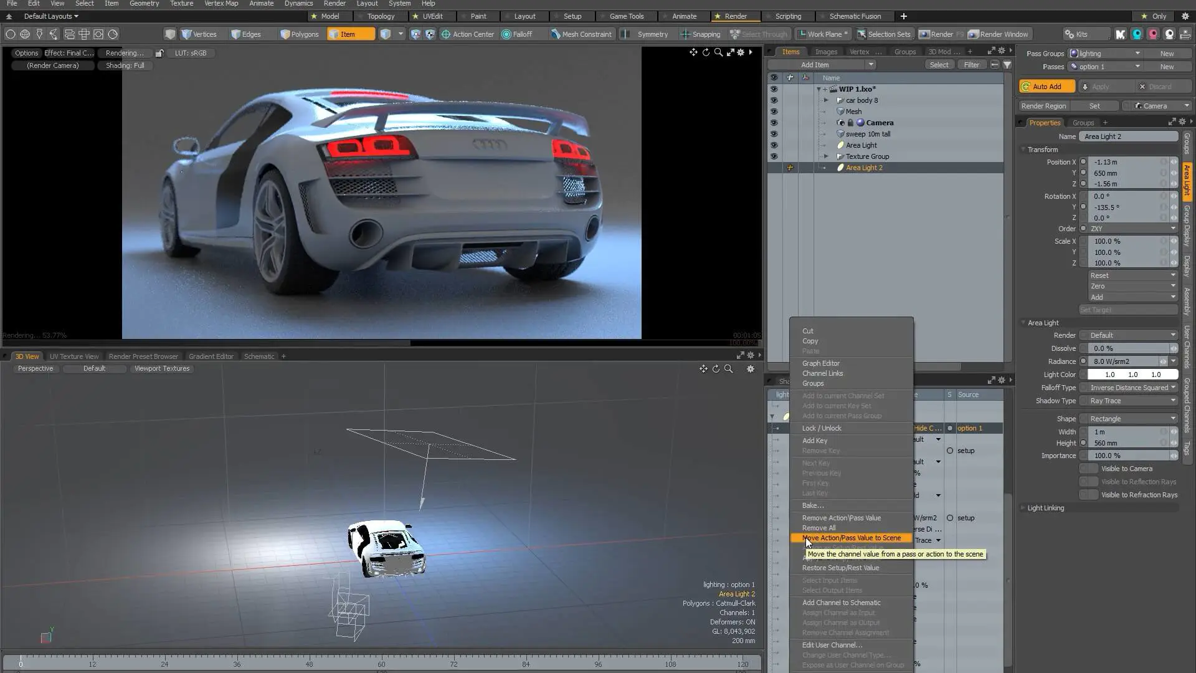Switch to the Topology layout tab
The width and height of the screenshot is (1196, 673).
(x=381, y=16)
